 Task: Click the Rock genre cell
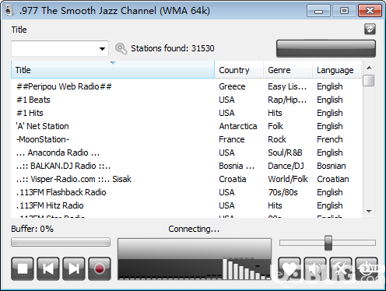click(x=277, y=139)
